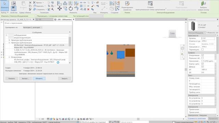Open the navigation wheel in view
219x123 pixels.
182,49
